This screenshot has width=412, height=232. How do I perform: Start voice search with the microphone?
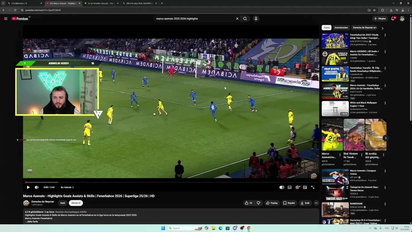256,19
